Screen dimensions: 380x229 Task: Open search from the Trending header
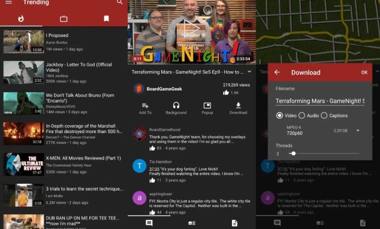120,2
